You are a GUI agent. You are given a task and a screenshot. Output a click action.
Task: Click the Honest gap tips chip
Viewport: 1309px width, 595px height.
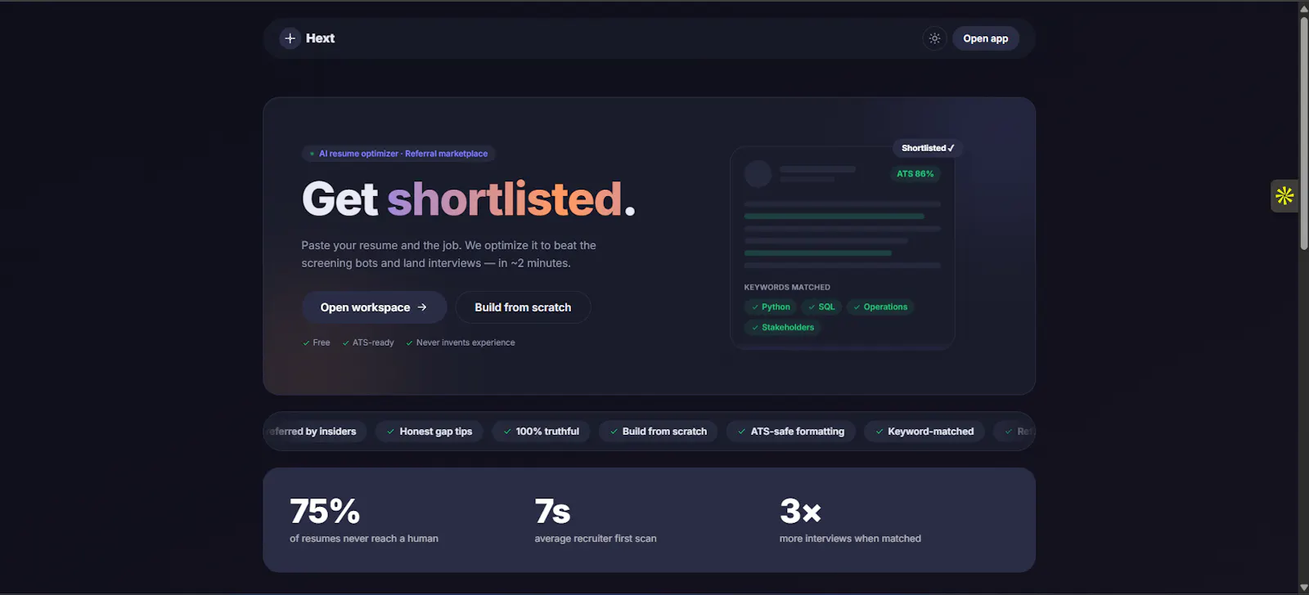click(430, 432)
